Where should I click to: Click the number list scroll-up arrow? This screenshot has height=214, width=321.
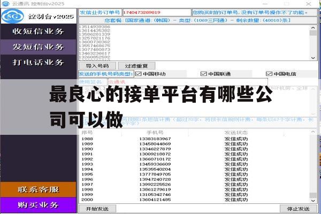(x=313, y=28)
